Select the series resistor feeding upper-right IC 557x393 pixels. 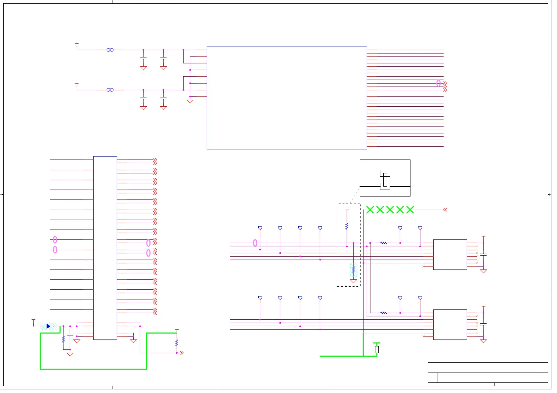tap(384, 243)
